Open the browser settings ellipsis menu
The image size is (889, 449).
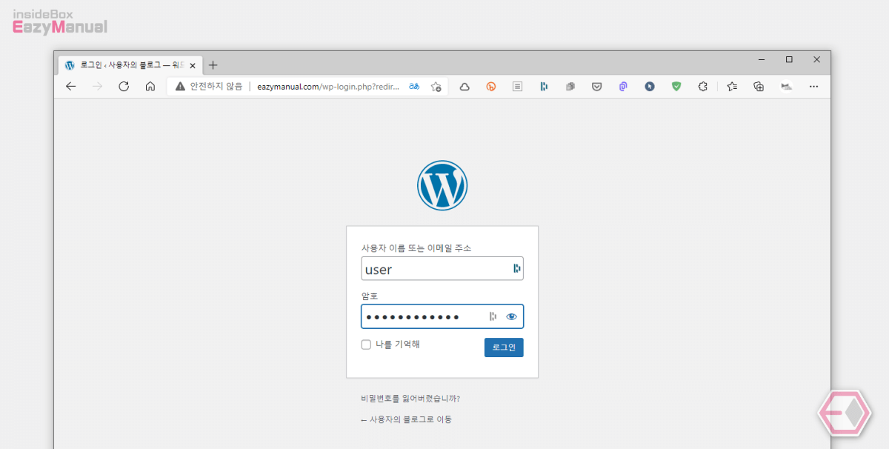click(x=813, y=87)
